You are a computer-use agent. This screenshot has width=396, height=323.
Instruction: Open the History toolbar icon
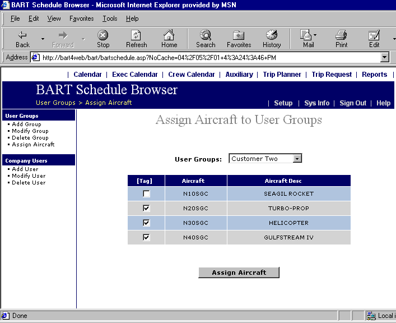pos(272,35)
